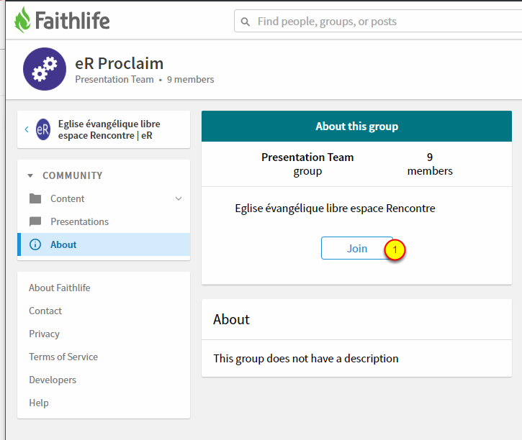The image size is (522, 440).
Task: Open the About Faithlife link
Action: tap(60, 288)
